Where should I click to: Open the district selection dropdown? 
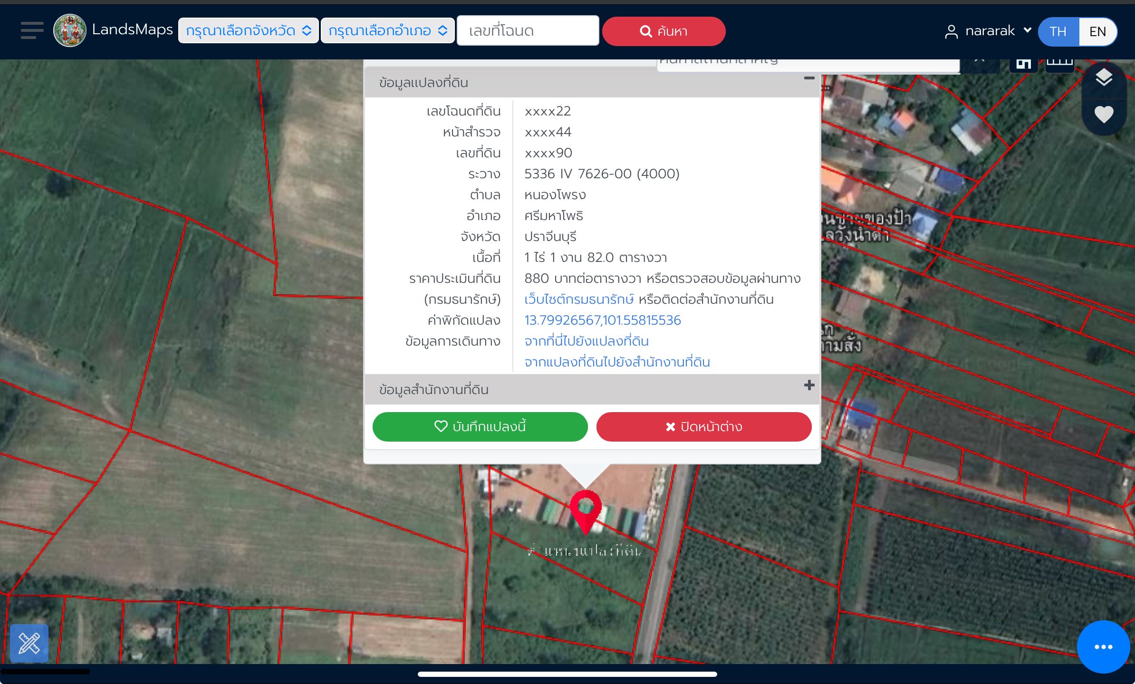[388, 31]
